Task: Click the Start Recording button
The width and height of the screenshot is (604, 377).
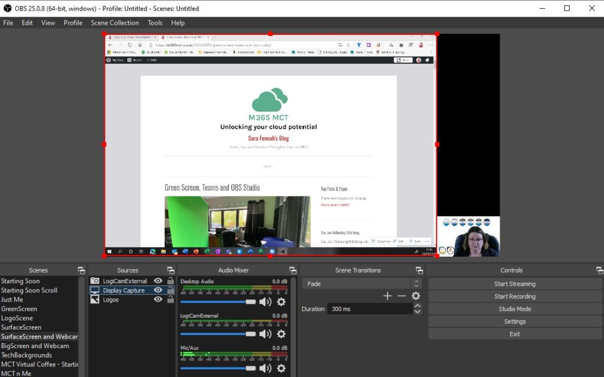Action: (x=514, y=296)
